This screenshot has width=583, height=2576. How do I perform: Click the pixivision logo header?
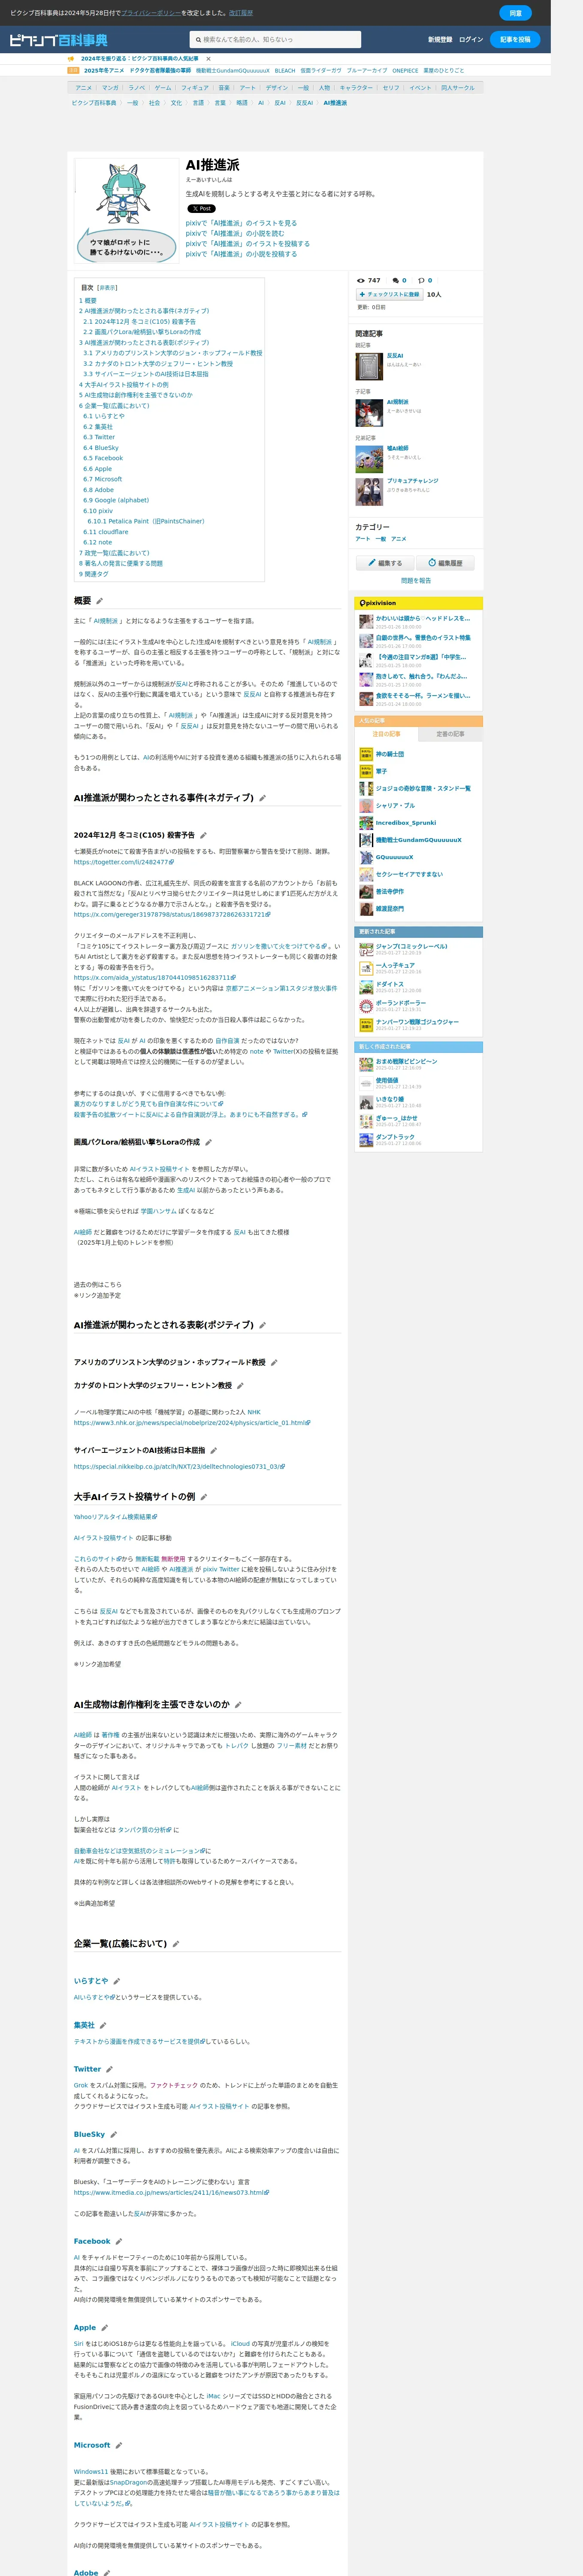(379, 603)
